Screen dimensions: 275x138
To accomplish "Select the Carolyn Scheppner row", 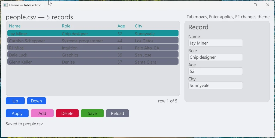I will [93, 40].
